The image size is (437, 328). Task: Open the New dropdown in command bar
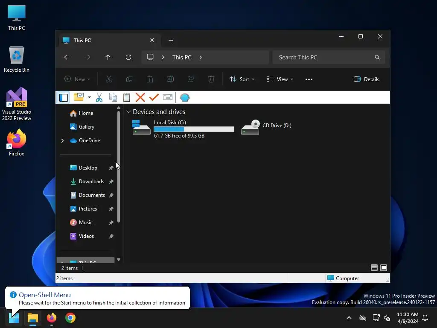point(77,79)
